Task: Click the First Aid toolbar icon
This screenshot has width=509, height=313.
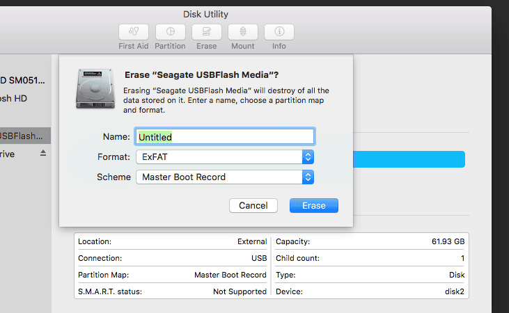Action: pyautogui.click(x=134, y=32)
